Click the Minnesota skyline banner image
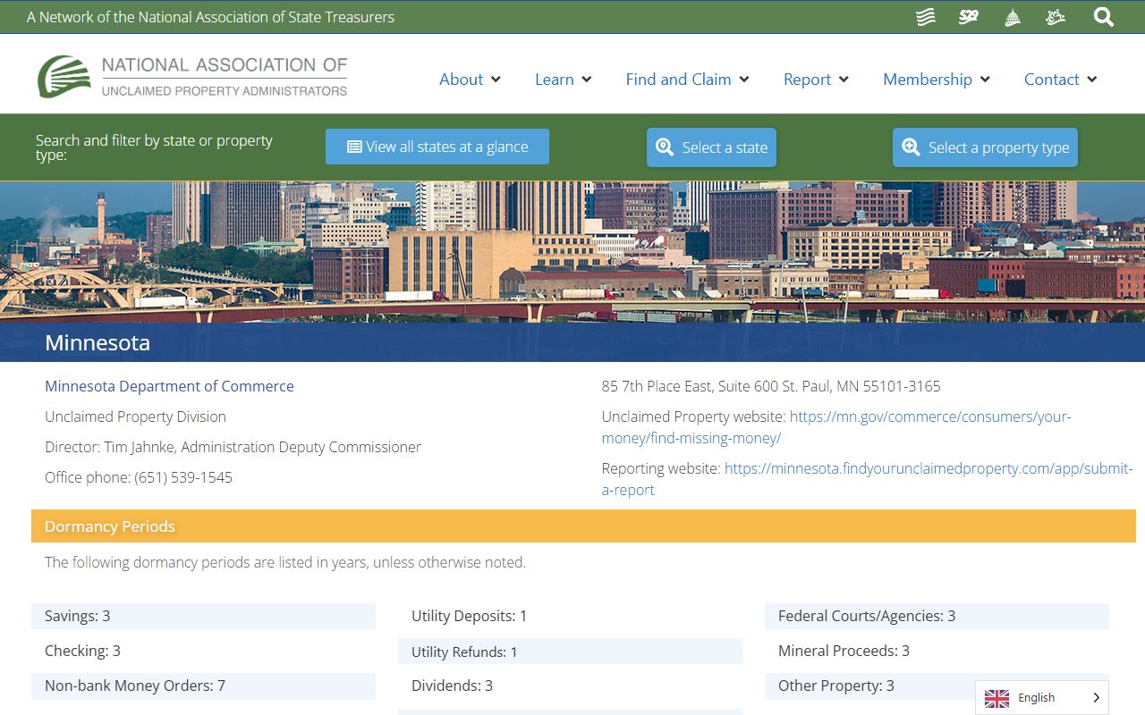The image size is (1145, 715). coord(572,251)
